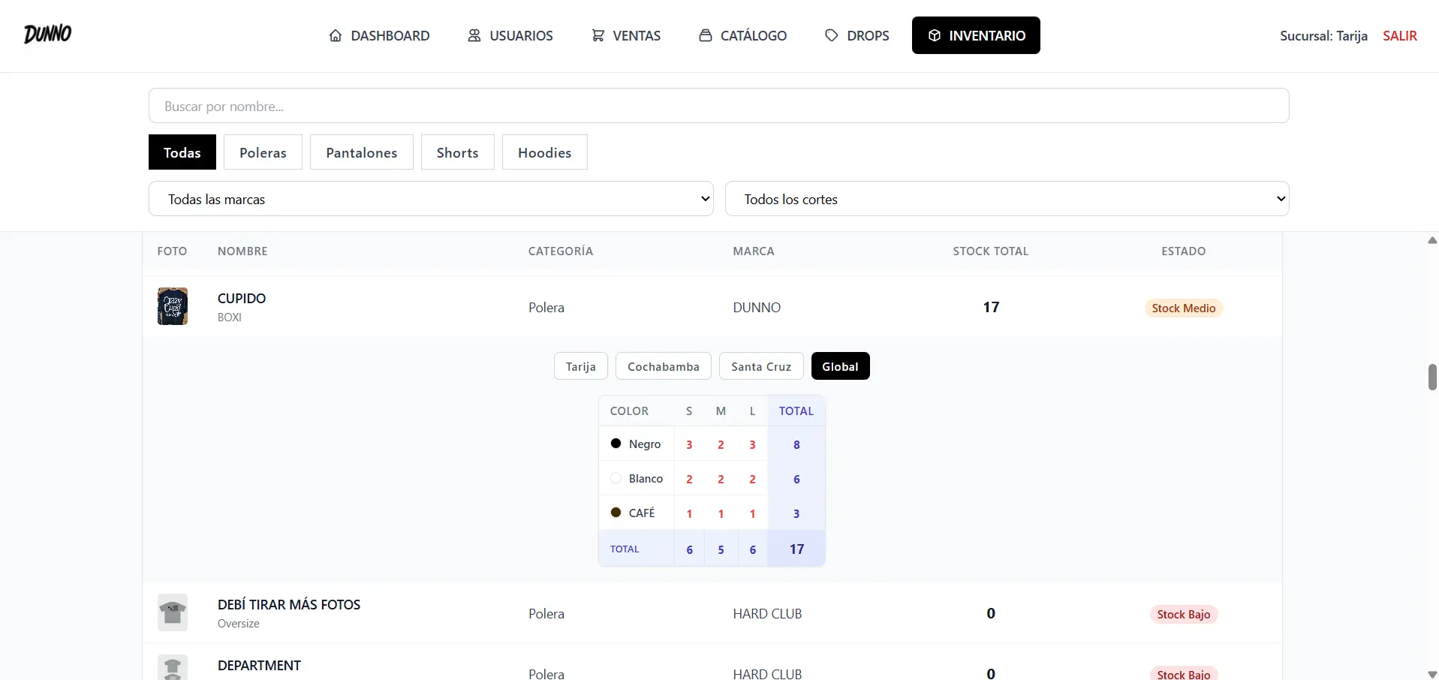Switch stock view to Tarija branch
This screenshot has width=1439, height=680.
pos(581,366)
